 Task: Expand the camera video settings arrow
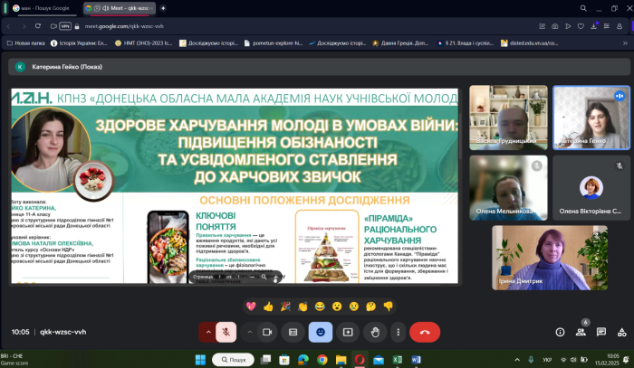tap(250, 332)
